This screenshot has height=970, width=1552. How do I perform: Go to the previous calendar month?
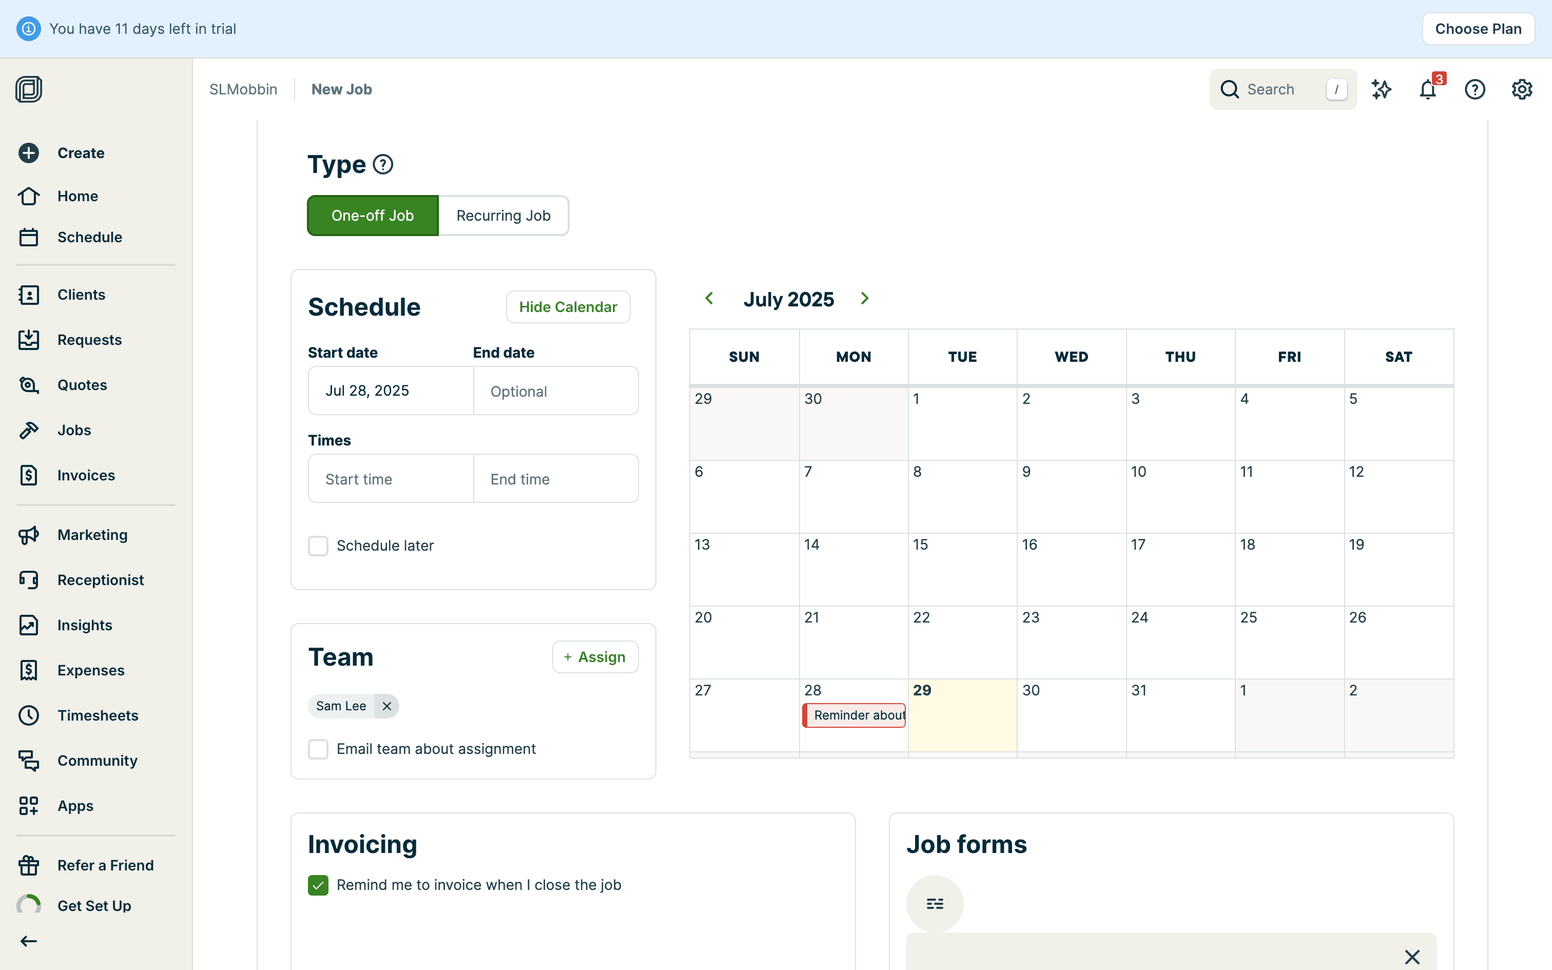click(x=709, y=298)
